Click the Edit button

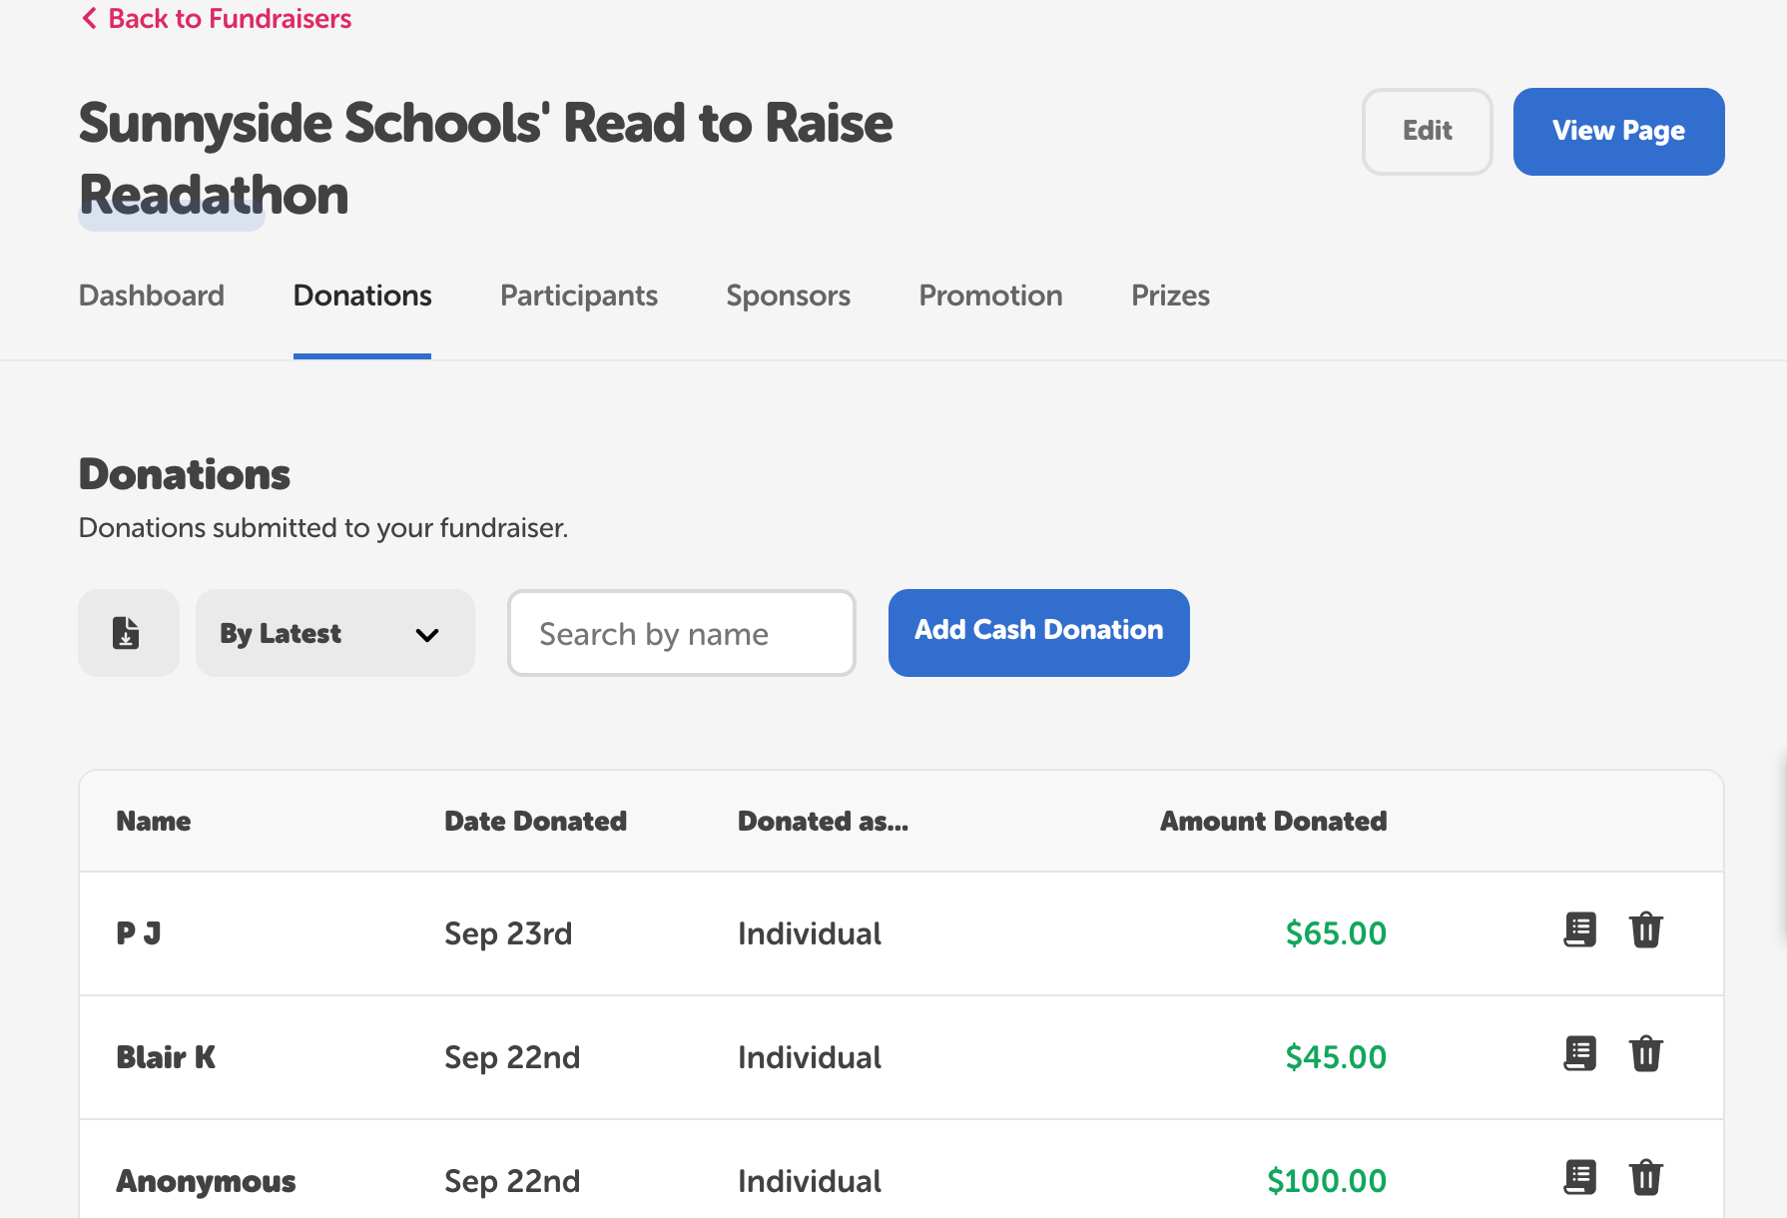pyautogui.click(x=1427, y=131)
